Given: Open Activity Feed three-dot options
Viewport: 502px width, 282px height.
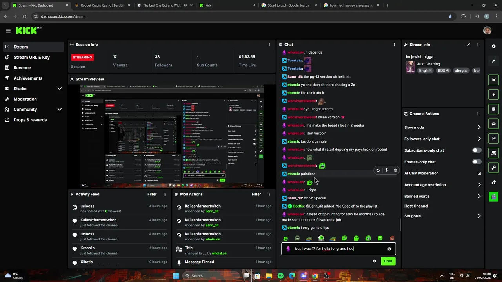Looking at the screenshot, I should tap(165, 194).
